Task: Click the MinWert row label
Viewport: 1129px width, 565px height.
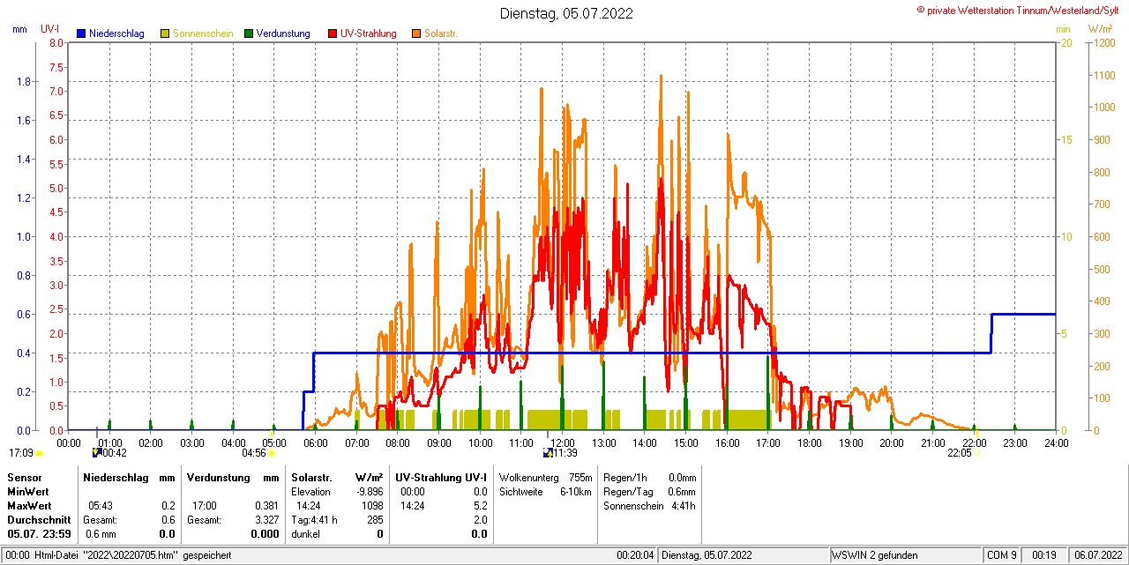Action: [27, 491]
